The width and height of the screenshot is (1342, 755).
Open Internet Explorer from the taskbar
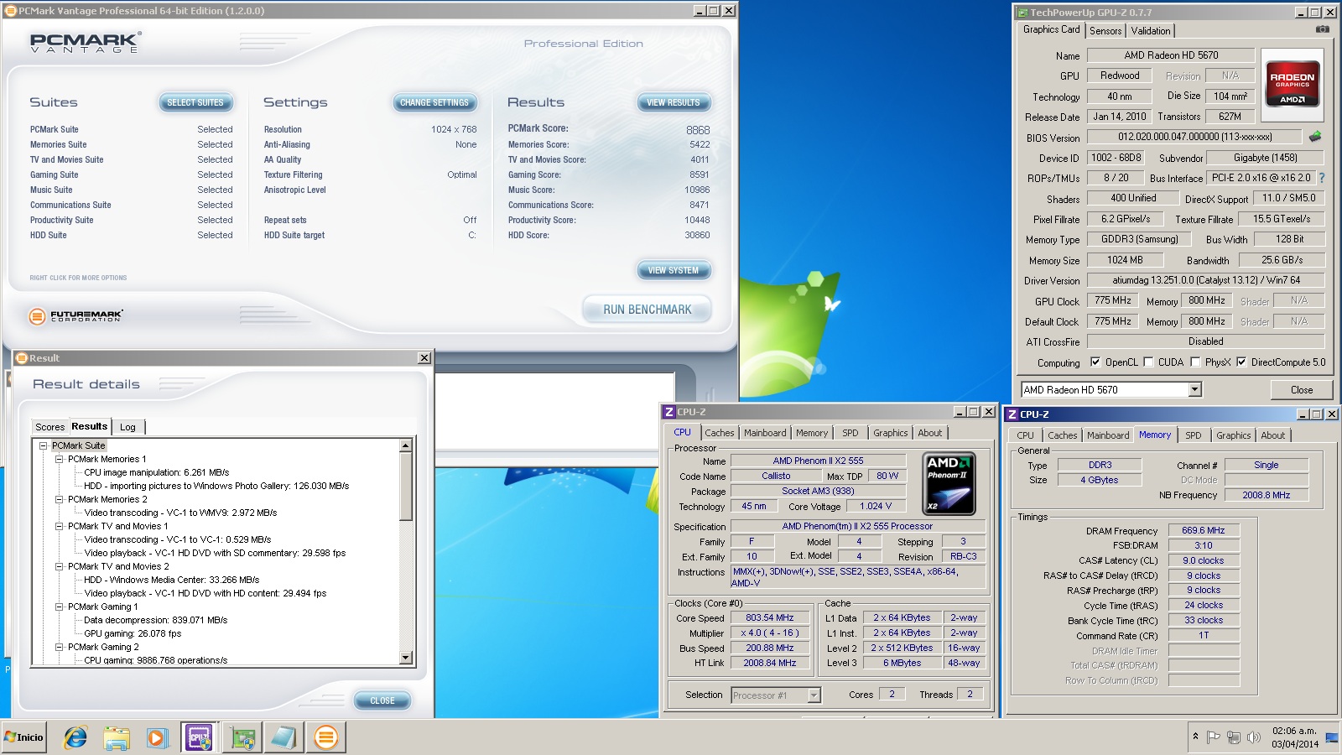coord(75,737)
